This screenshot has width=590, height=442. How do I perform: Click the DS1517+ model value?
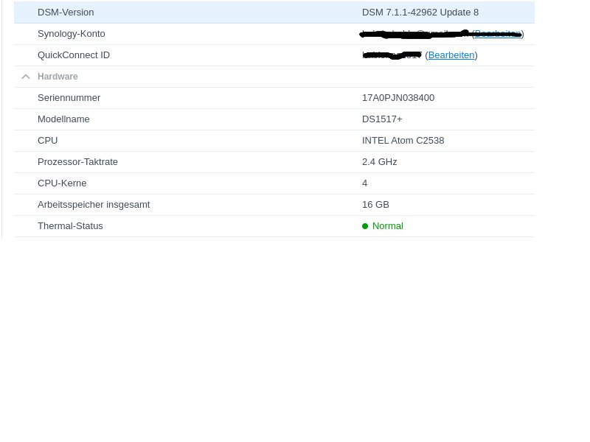tap(382, 119)
